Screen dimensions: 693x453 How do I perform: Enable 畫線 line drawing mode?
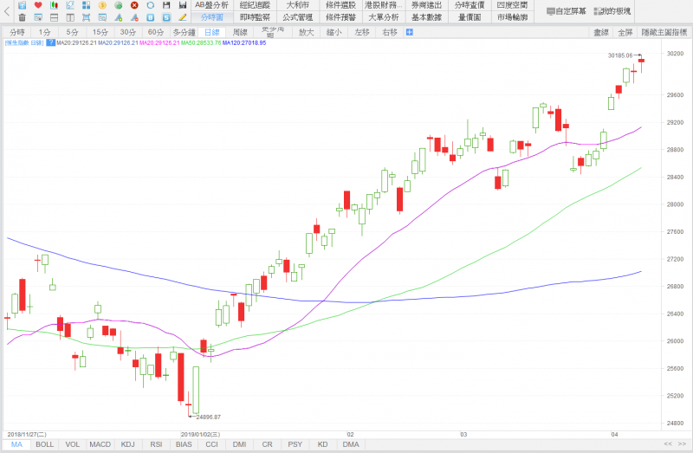(x=600, y=32)
